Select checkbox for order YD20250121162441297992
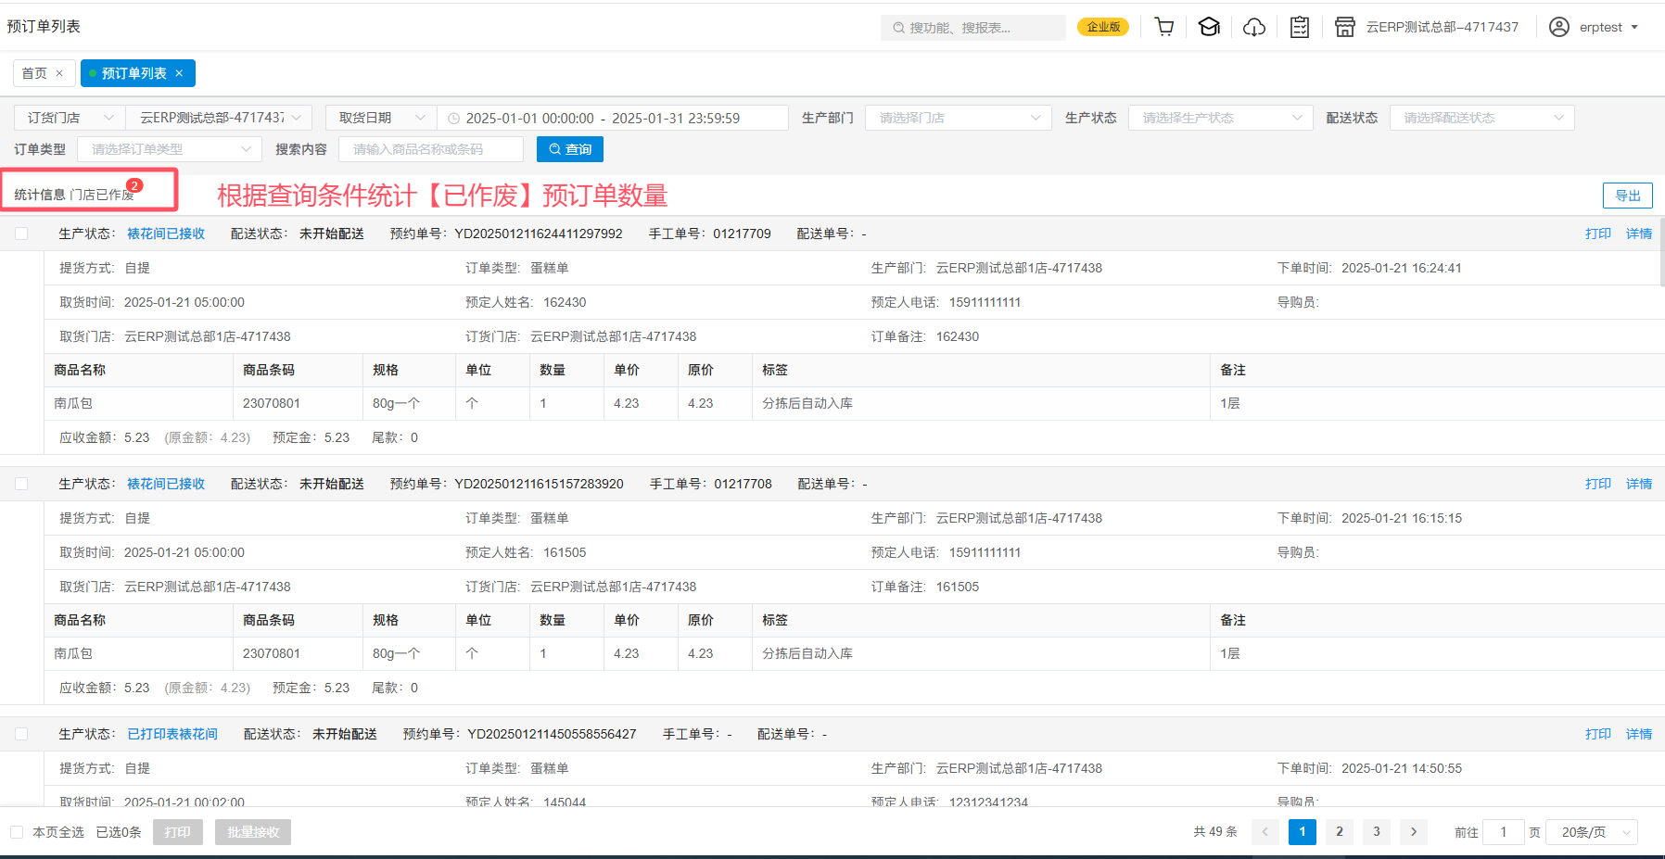Screen dimensions: 1665x859 (x=21, y=234)
